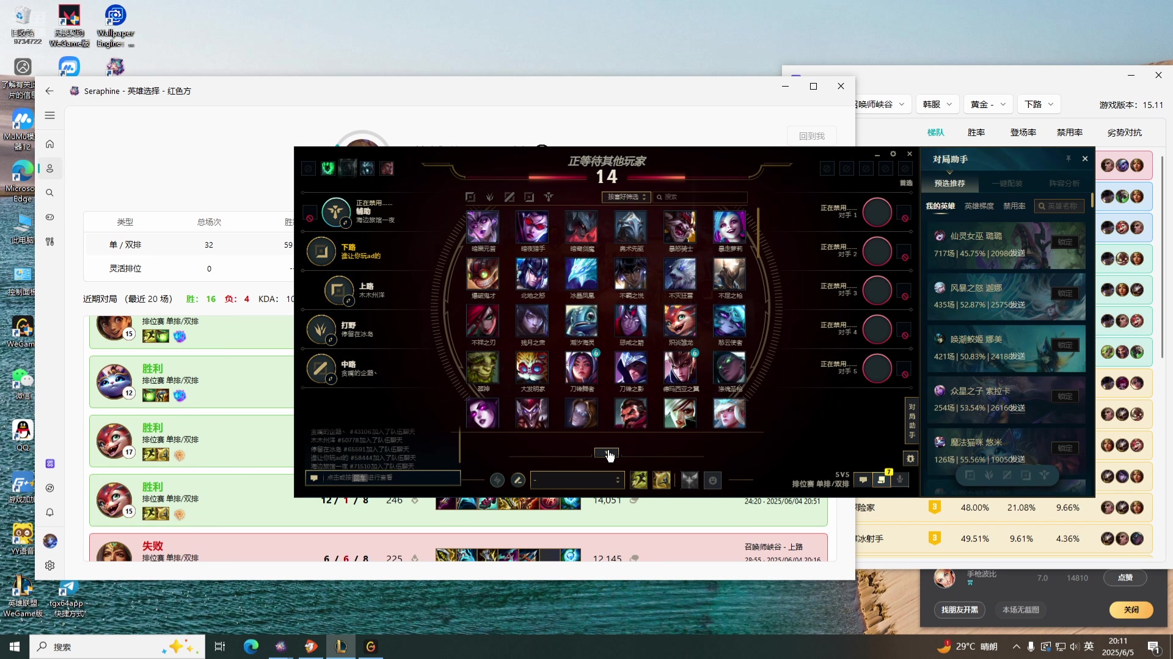Image resolution: width=1173 pixels, height=659 pixels.
Task: Lock in 众星之子 索拉卡 via 锁定 button
Action: point(1065,397)
